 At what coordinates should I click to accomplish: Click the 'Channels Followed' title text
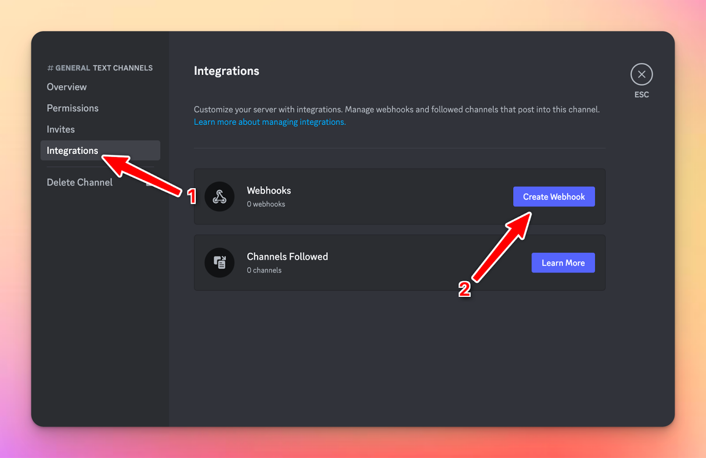point(287,257)
